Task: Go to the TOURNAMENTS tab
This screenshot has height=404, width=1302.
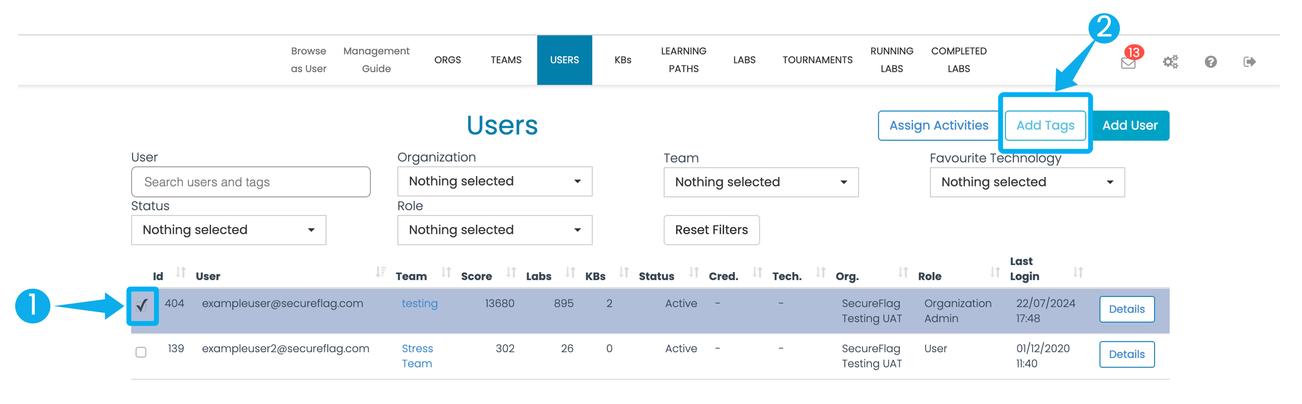Action: (x=817, y=60)
